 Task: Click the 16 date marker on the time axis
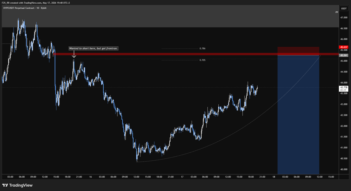[x=91, y=177]
